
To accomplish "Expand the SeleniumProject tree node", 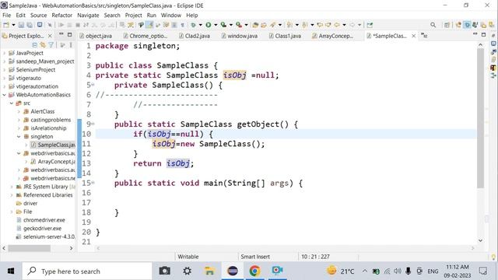I will (4, 69).
